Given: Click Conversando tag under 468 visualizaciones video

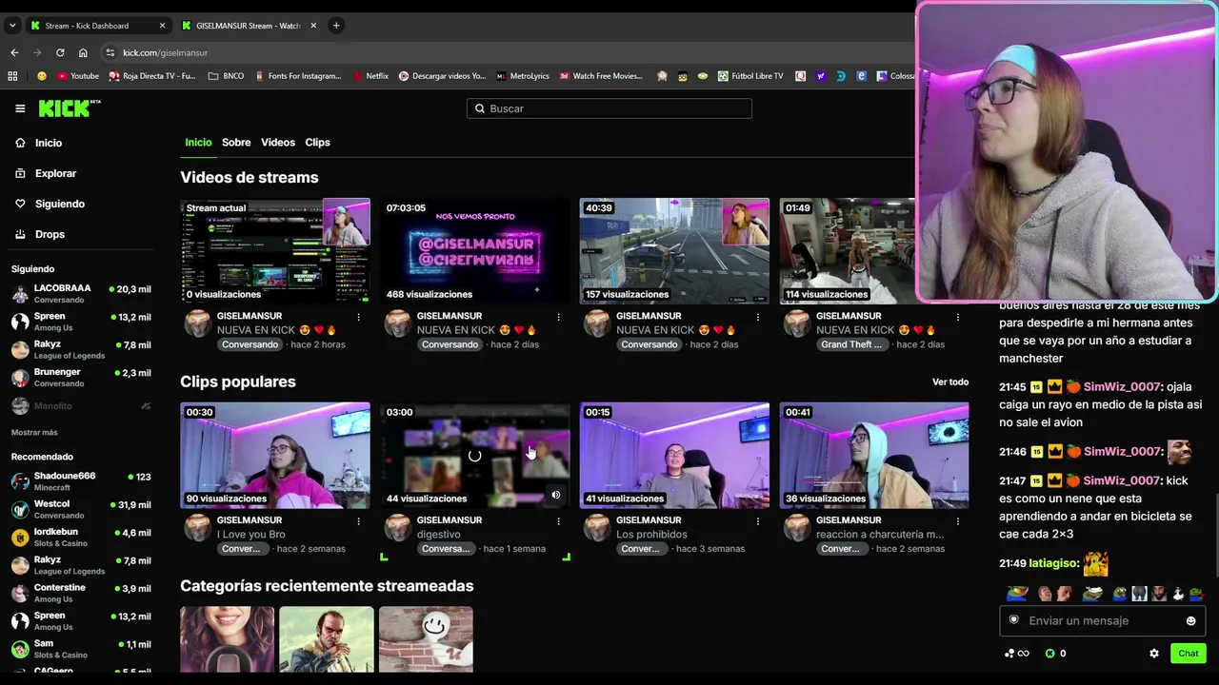Looking at the screenshot, I should 450,344.
